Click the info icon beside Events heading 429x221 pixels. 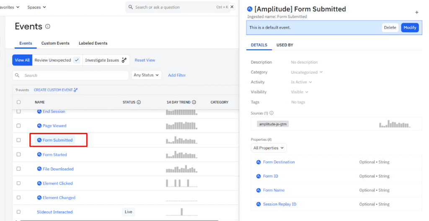(48, 26)
